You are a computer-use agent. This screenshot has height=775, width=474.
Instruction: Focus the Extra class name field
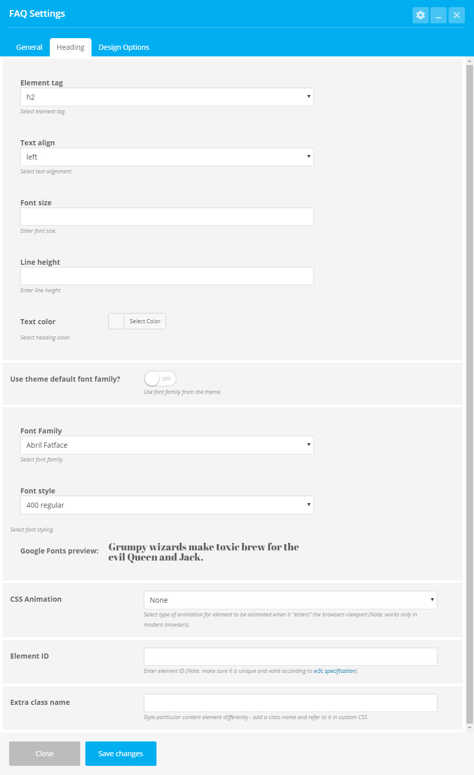(291, 703)
